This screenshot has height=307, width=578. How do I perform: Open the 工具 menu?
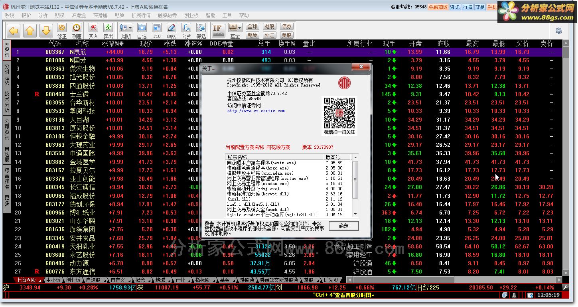pyautogui.click(x=227, y=15)
